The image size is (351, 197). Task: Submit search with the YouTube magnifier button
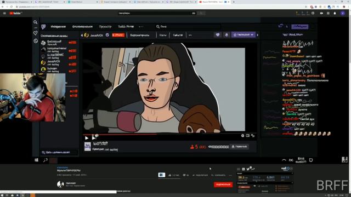[201, 13]
